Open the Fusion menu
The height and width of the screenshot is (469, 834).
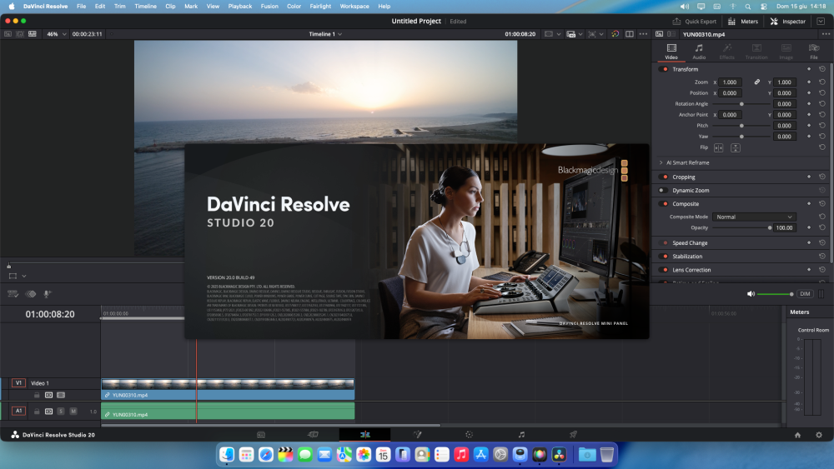coord(269,7)
